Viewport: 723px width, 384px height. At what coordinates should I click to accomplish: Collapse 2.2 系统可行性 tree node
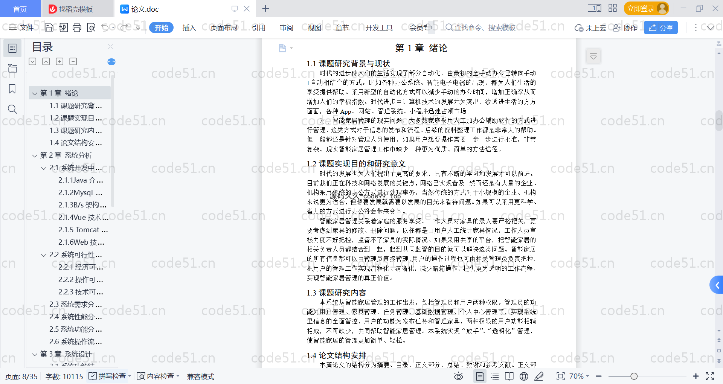tap(44, 255)
